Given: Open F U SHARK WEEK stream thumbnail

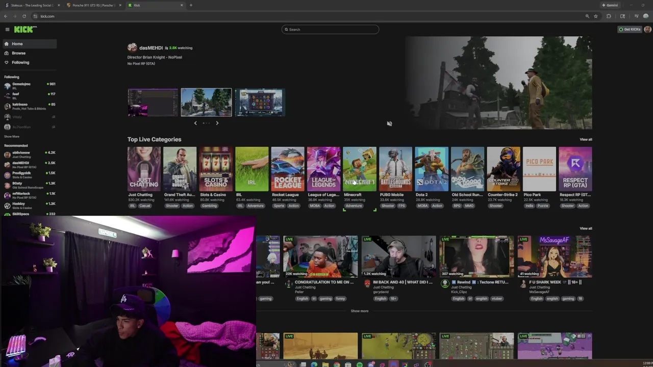Looking at the screenshot, I should (555, 256).
